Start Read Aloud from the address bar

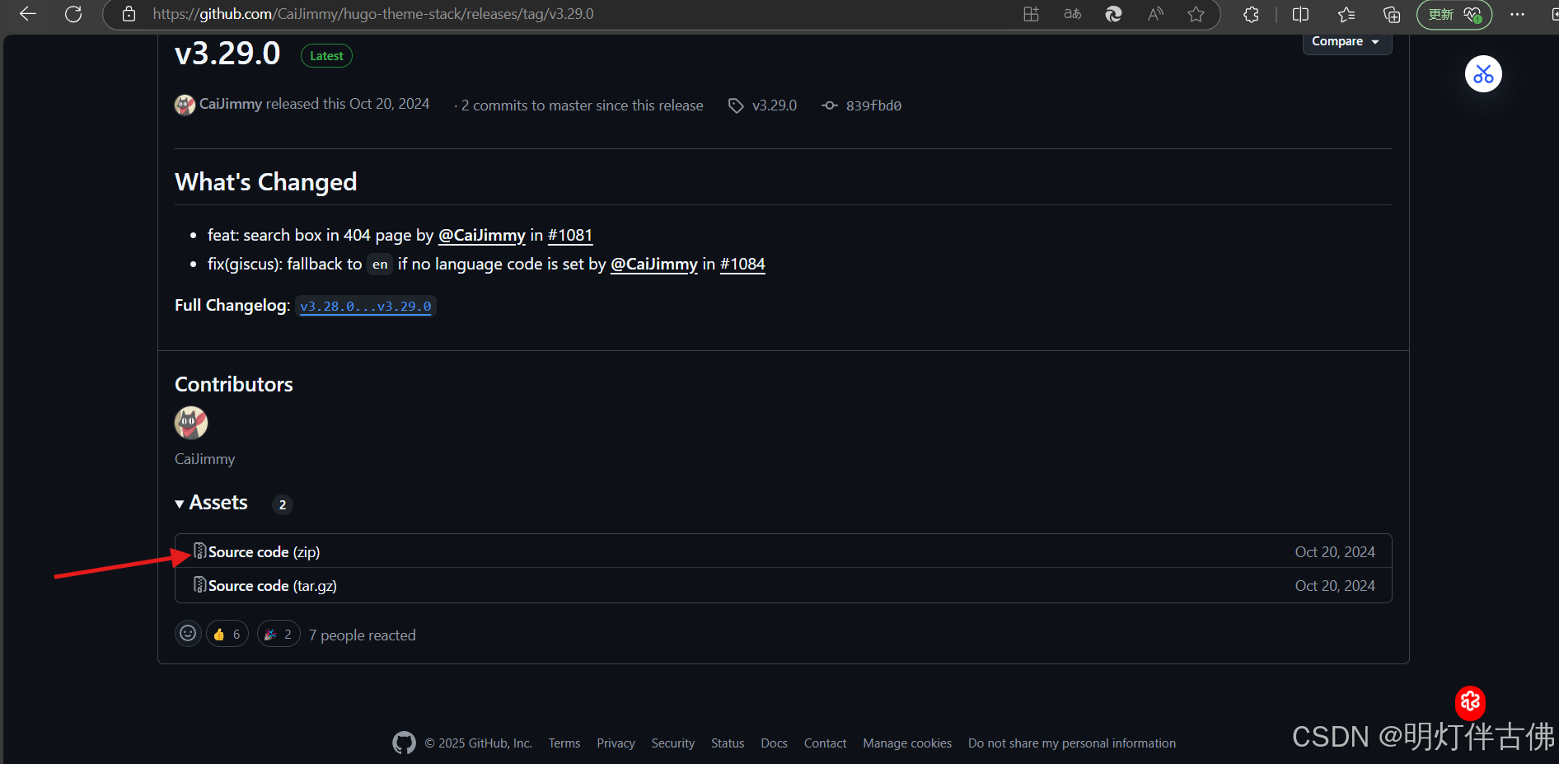pyautogui.click(x=1155, y=14)
